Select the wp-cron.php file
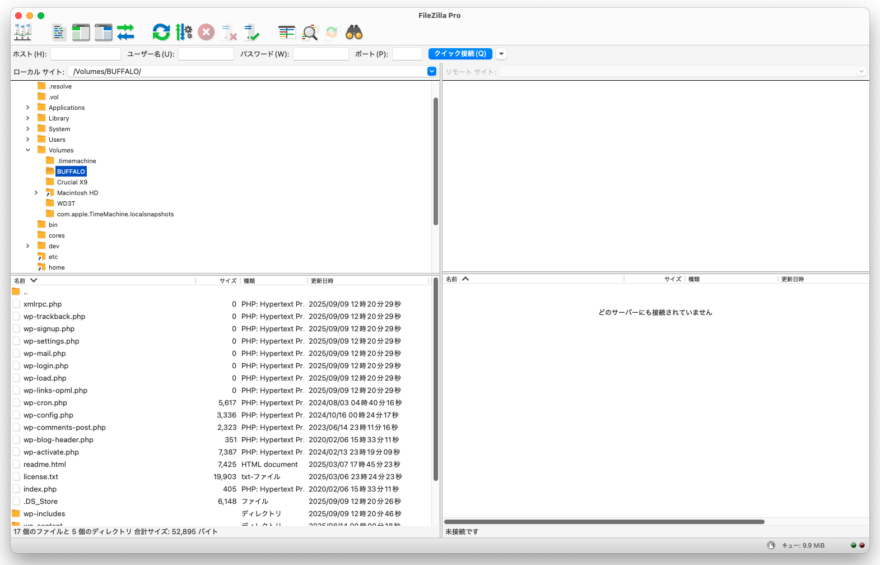 pos(45,402)
